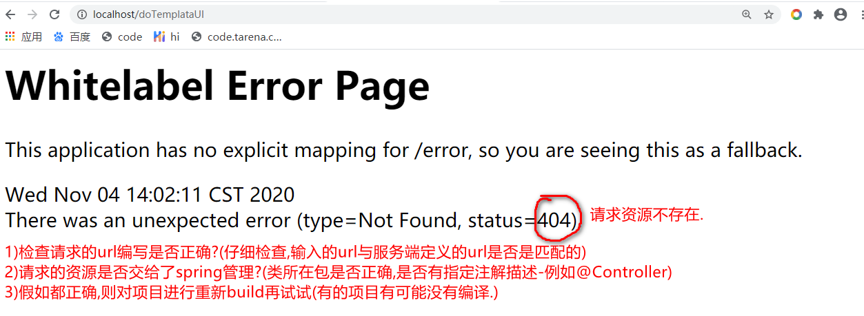Click the line starting '3)假如都正确'

coord(252,293)
